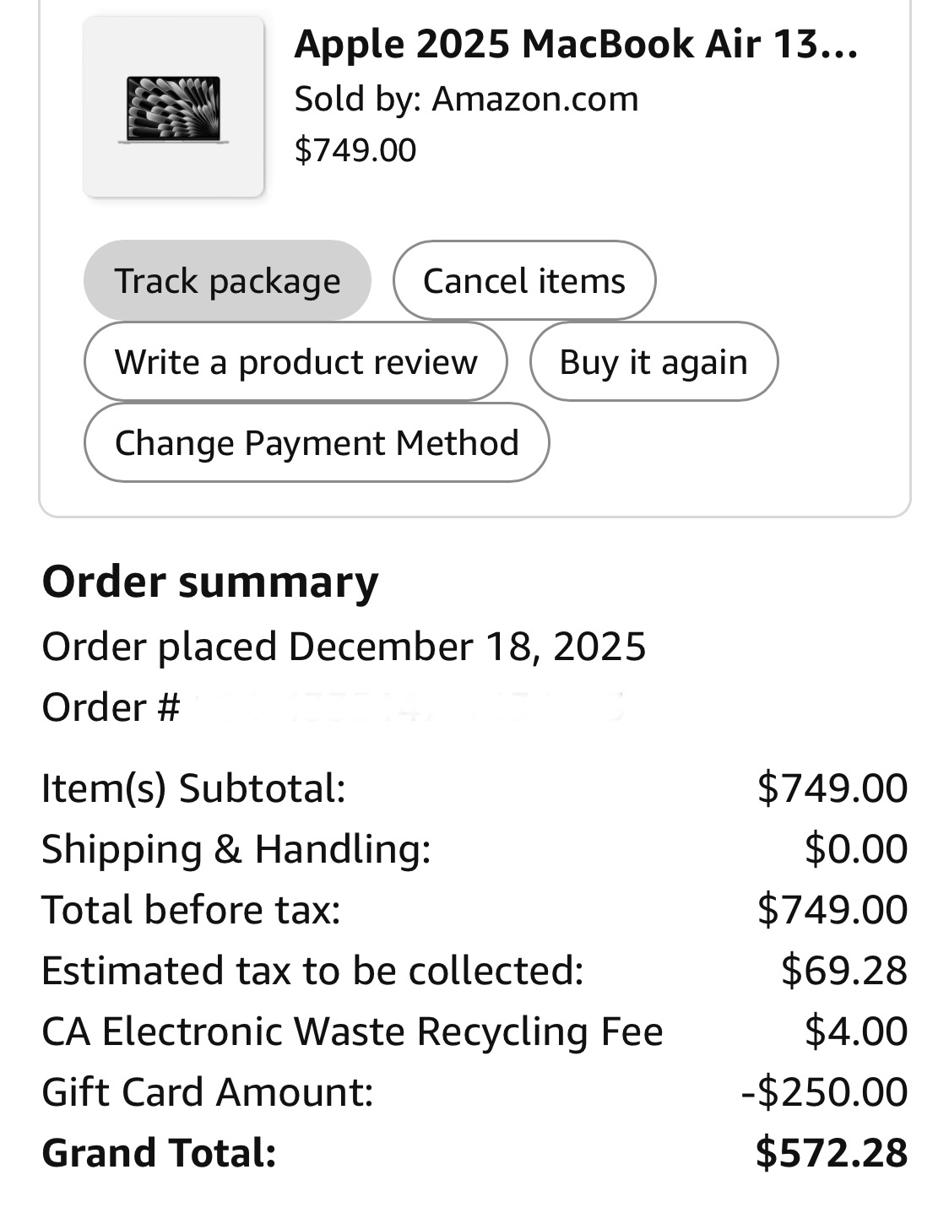Click the Gift Card Amount label
This screenshot has height=1213, width=949.
[x=208, y=1092]
